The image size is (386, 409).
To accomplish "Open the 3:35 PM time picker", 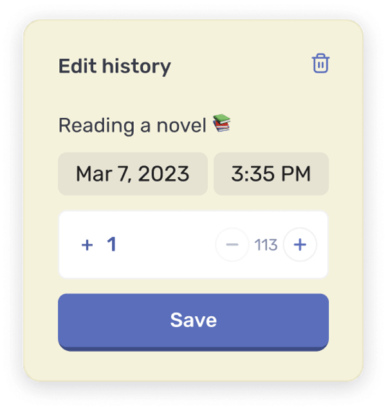I will 271,174.
